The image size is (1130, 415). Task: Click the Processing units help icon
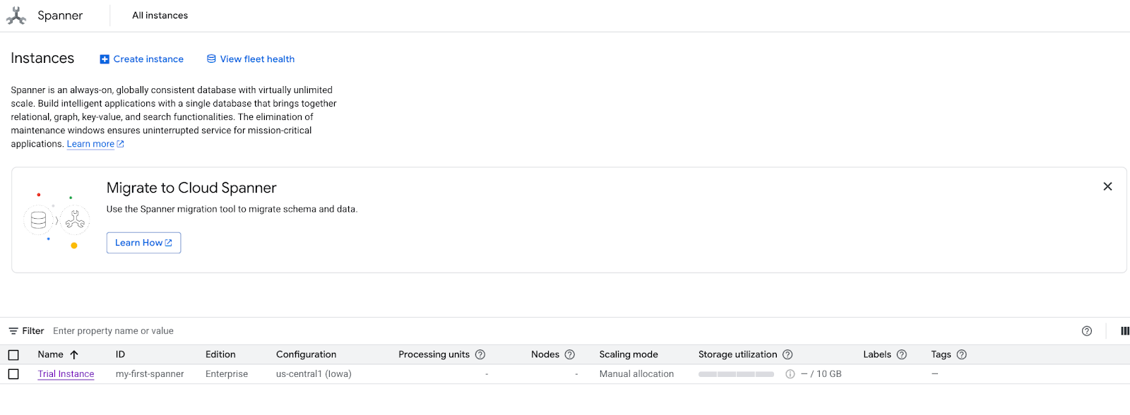click(480, 354)
